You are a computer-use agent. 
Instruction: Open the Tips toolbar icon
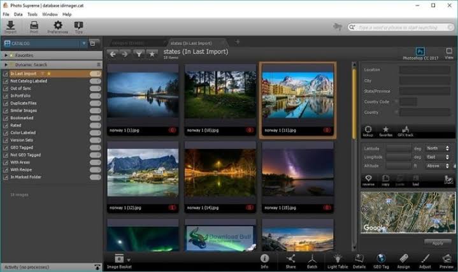pyautogui.click(x=78, y=27)
